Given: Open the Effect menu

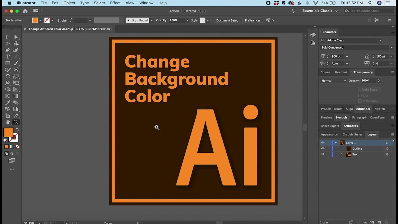Looking at the screenshot, I should click(115, 3).
